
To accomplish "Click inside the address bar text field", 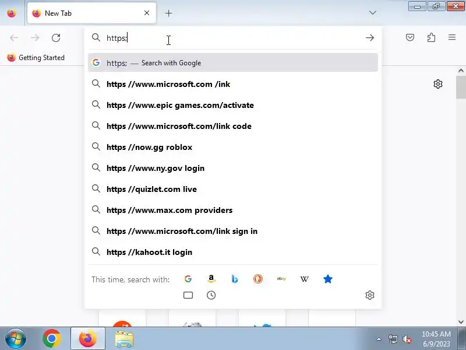I will (x=232, y=38).
